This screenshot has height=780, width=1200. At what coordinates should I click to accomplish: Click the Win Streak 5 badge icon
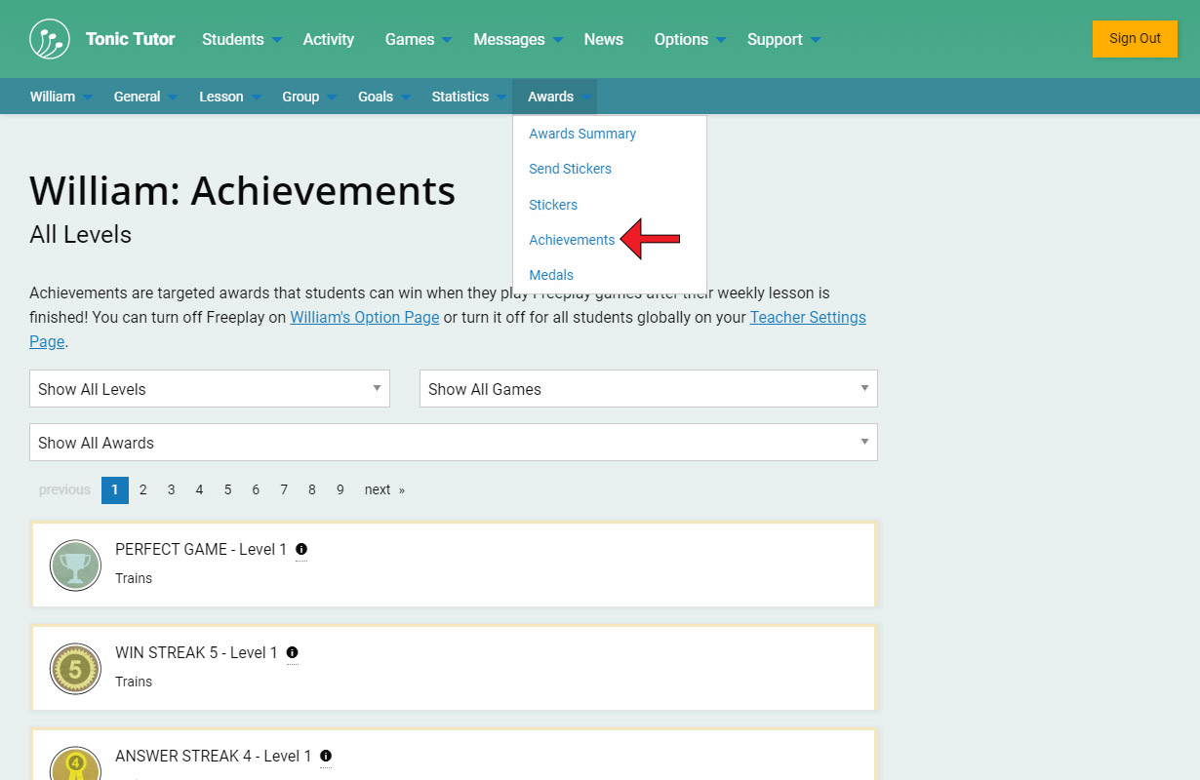click(75, 669)
